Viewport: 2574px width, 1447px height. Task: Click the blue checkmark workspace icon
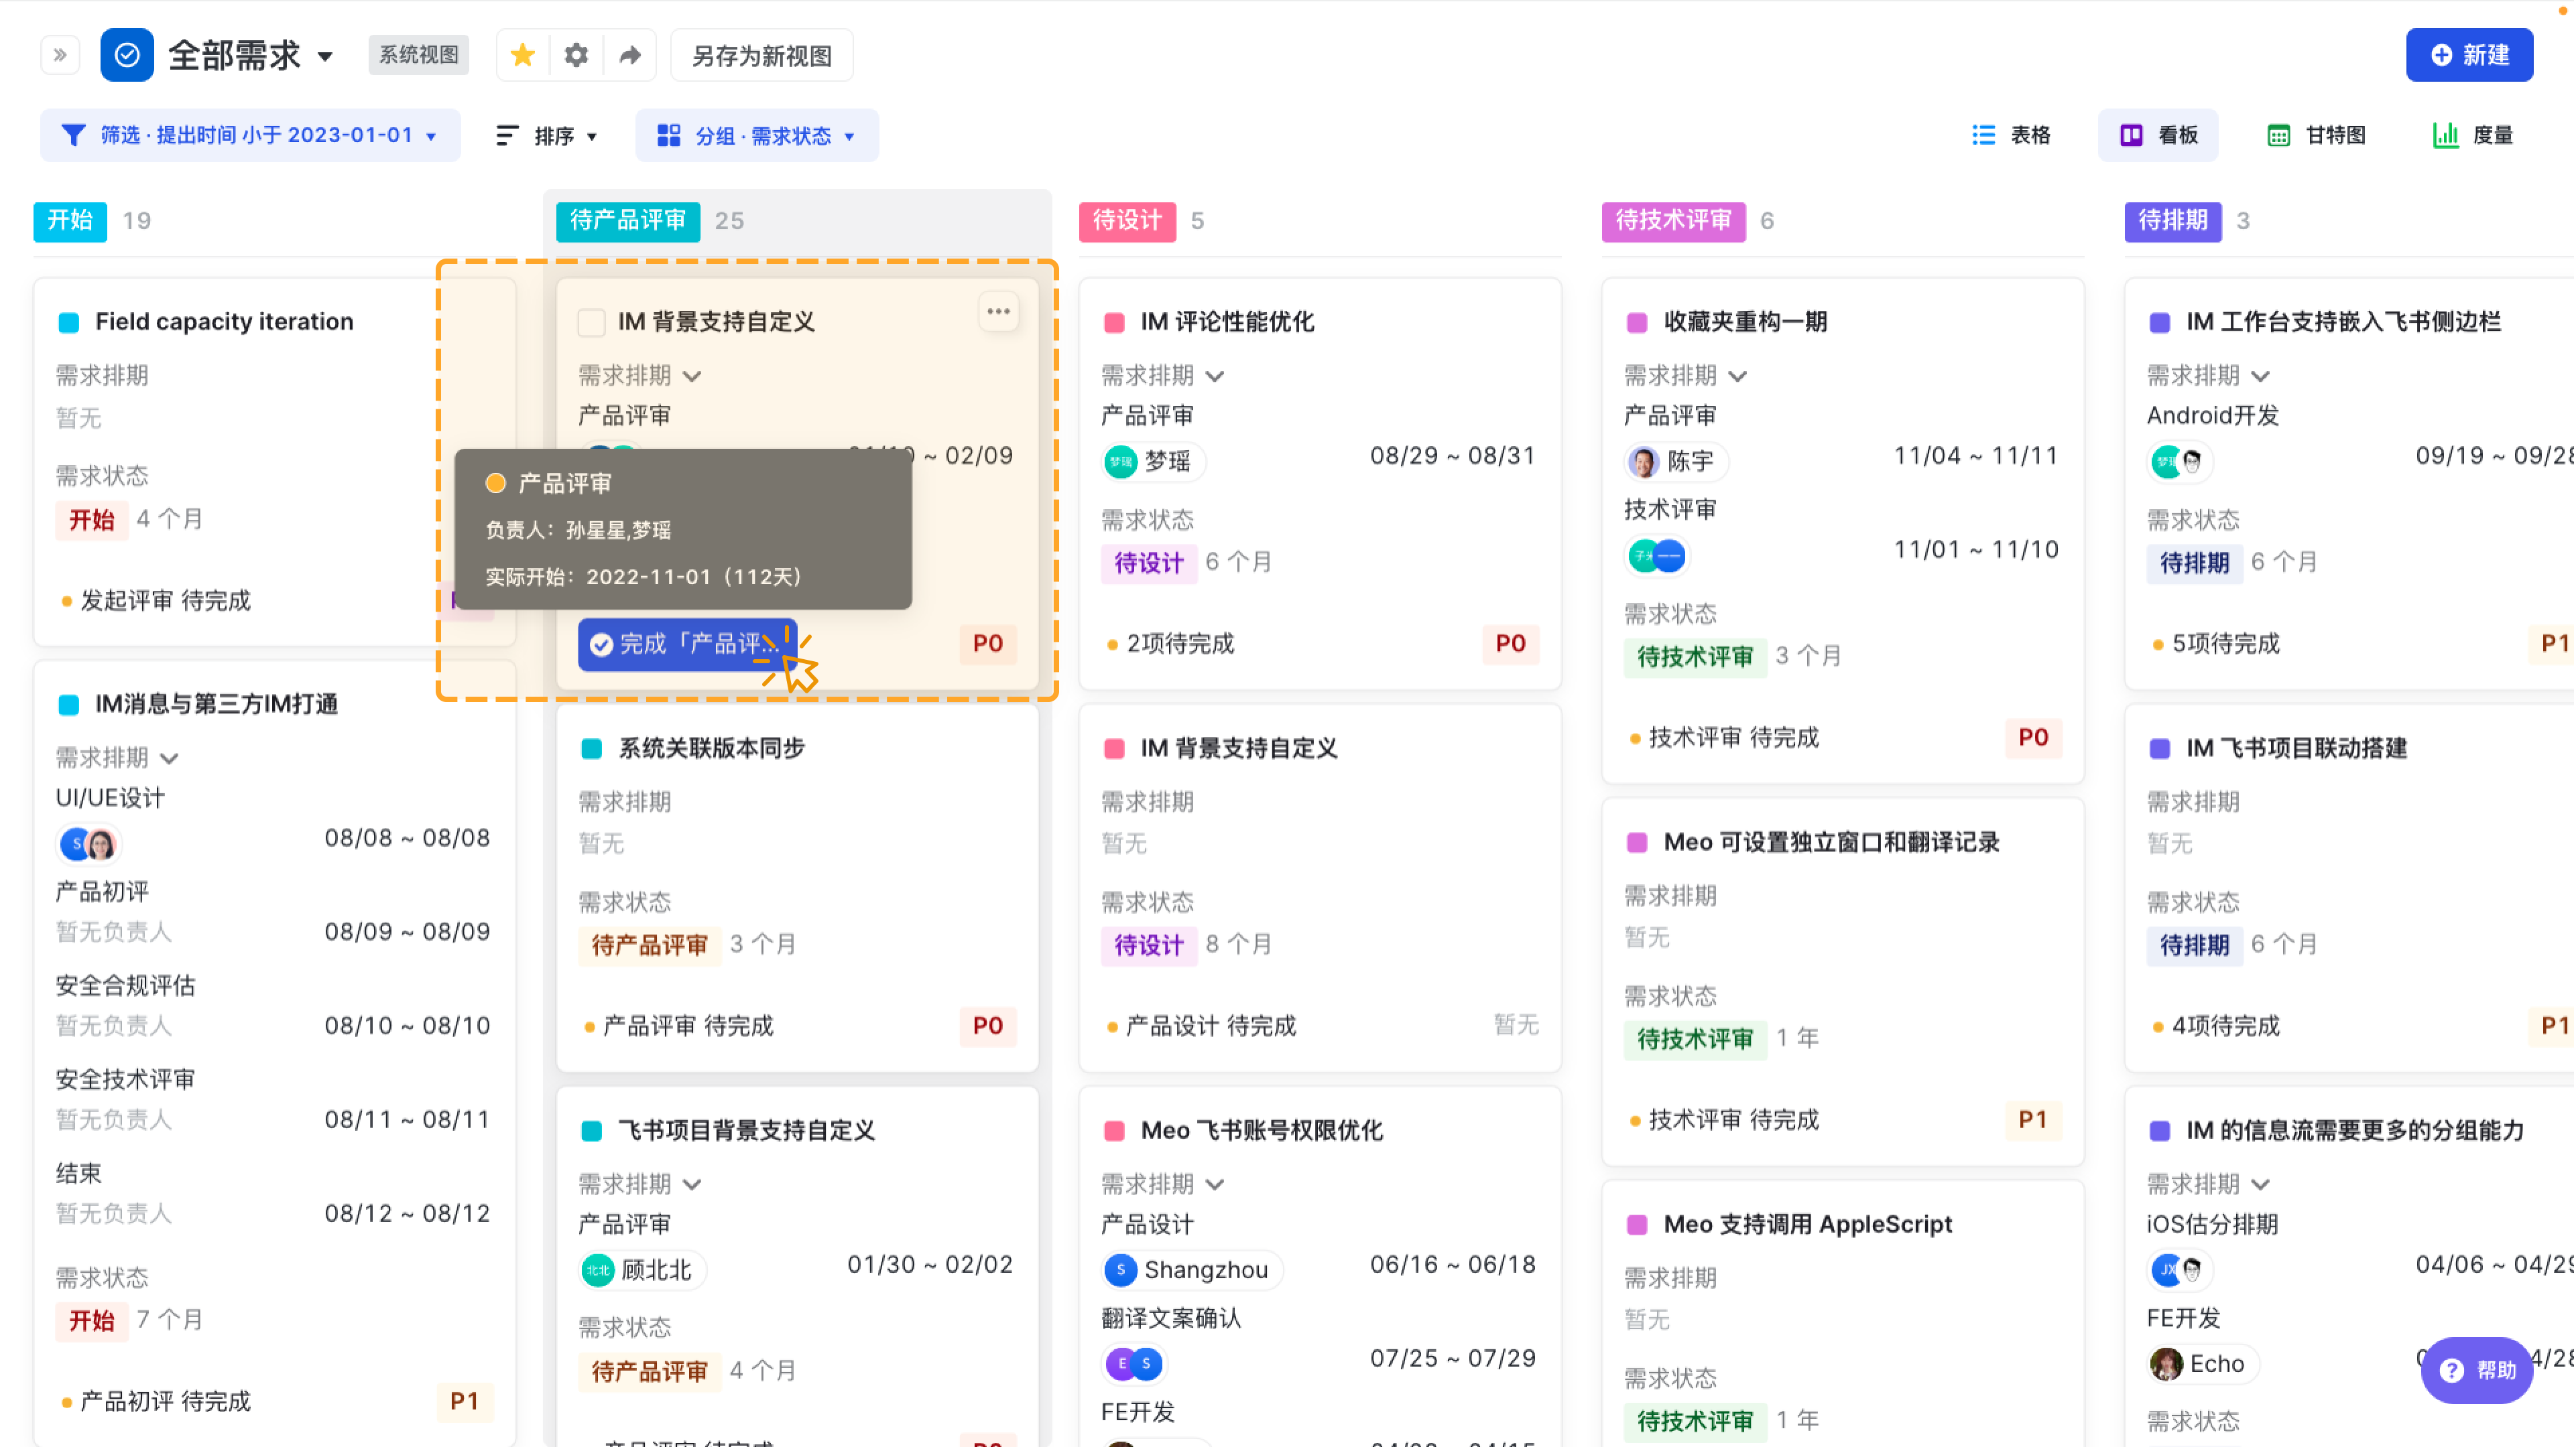click(127, 55)
